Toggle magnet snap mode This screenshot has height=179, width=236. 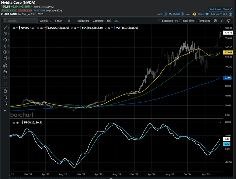(x=5, y=66)
